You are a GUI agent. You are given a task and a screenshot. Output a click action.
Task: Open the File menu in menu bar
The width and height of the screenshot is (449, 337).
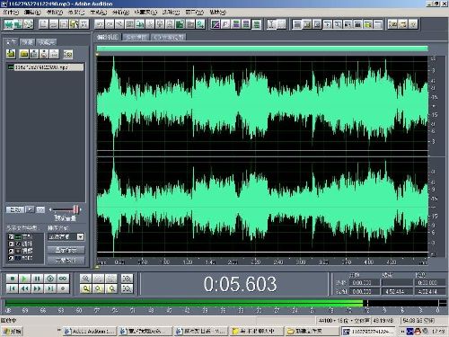[11, 13]
